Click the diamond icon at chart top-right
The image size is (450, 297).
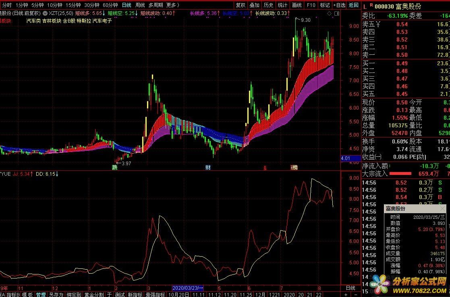pos(330,13)
